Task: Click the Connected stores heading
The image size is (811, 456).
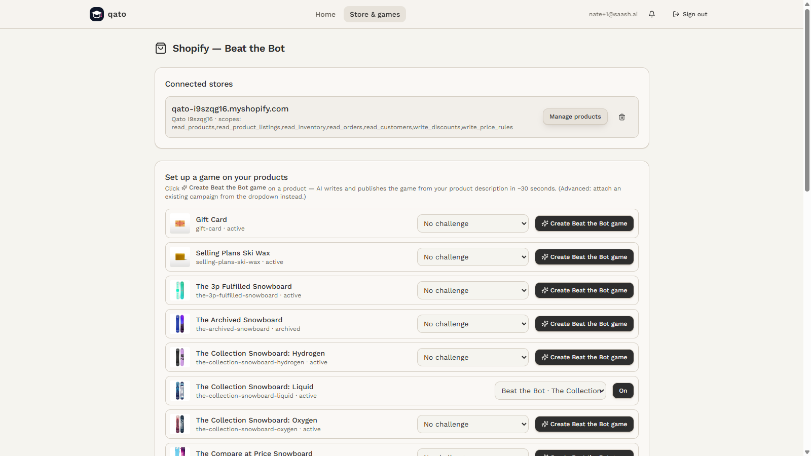Action: pos(199,84)
